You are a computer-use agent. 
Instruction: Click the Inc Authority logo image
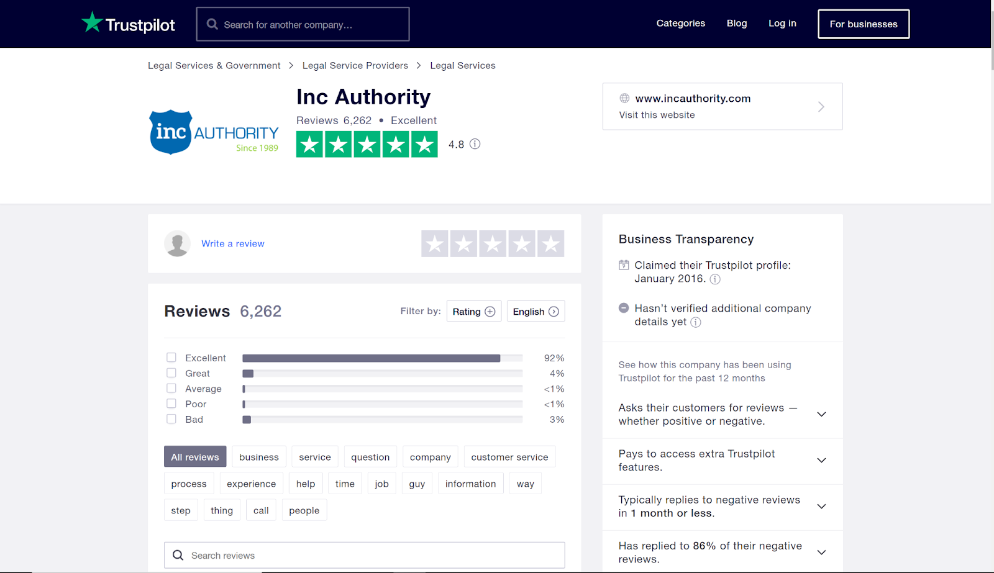[x=214, y=132]
